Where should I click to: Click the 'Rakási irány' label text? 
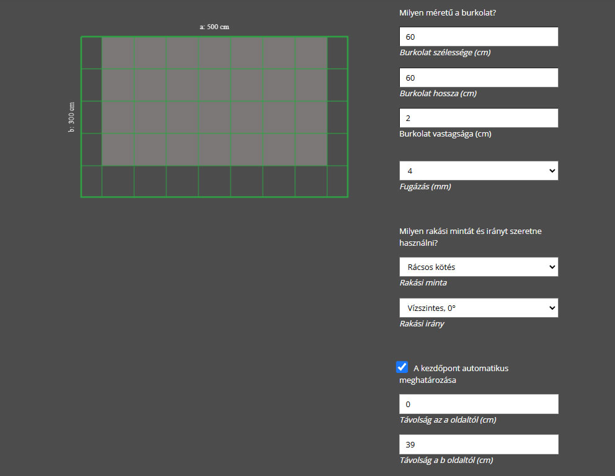422,323
